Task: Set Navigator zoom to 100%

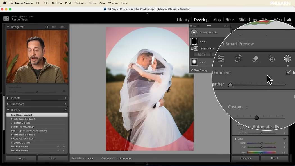Action: pos(54,27)
